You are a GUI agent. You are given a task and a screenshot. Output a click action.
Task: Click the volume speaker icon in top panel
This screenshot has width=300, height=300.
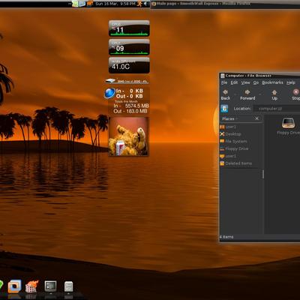tap(145, 4)
